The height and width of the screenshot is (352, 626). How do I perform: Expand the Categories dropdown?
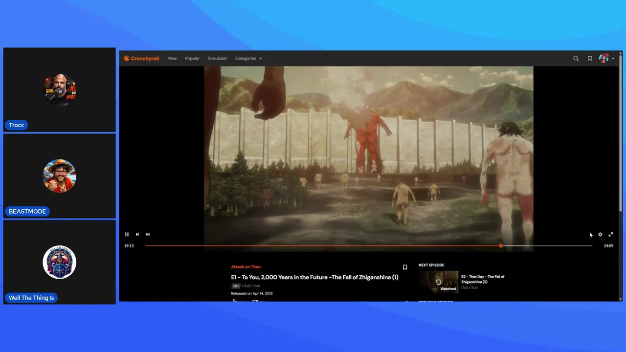click(248, 58)
